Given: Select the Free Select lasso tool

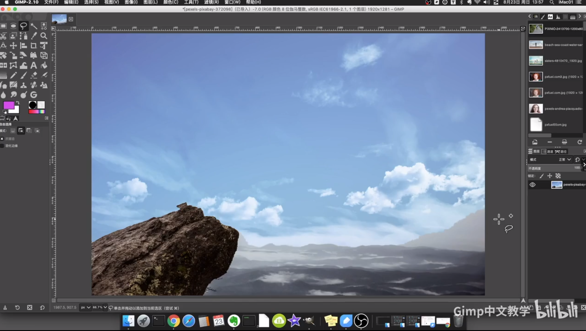Looking at the screenshot, I should pyautogui.click(x=23, y=26).
